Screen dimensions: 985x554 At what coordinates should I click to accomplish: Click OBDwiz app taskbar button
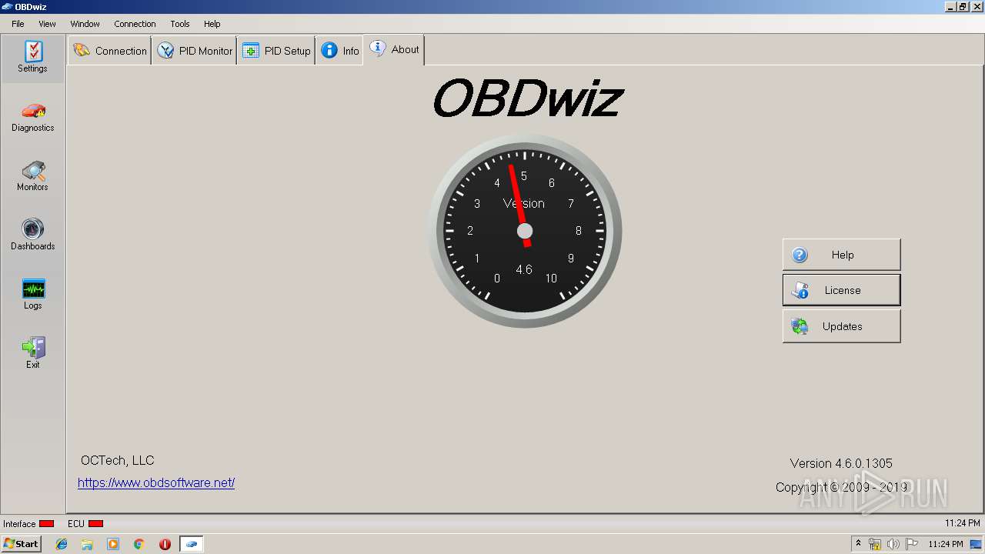[x=192, y=544]
